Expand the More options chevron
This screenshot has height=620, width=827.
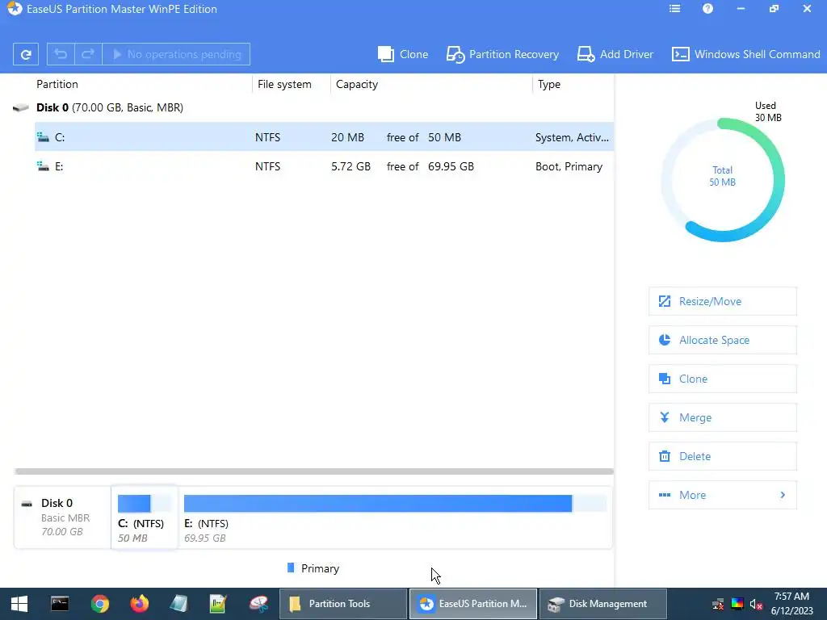pyautogui.click(x=783, y=495)
